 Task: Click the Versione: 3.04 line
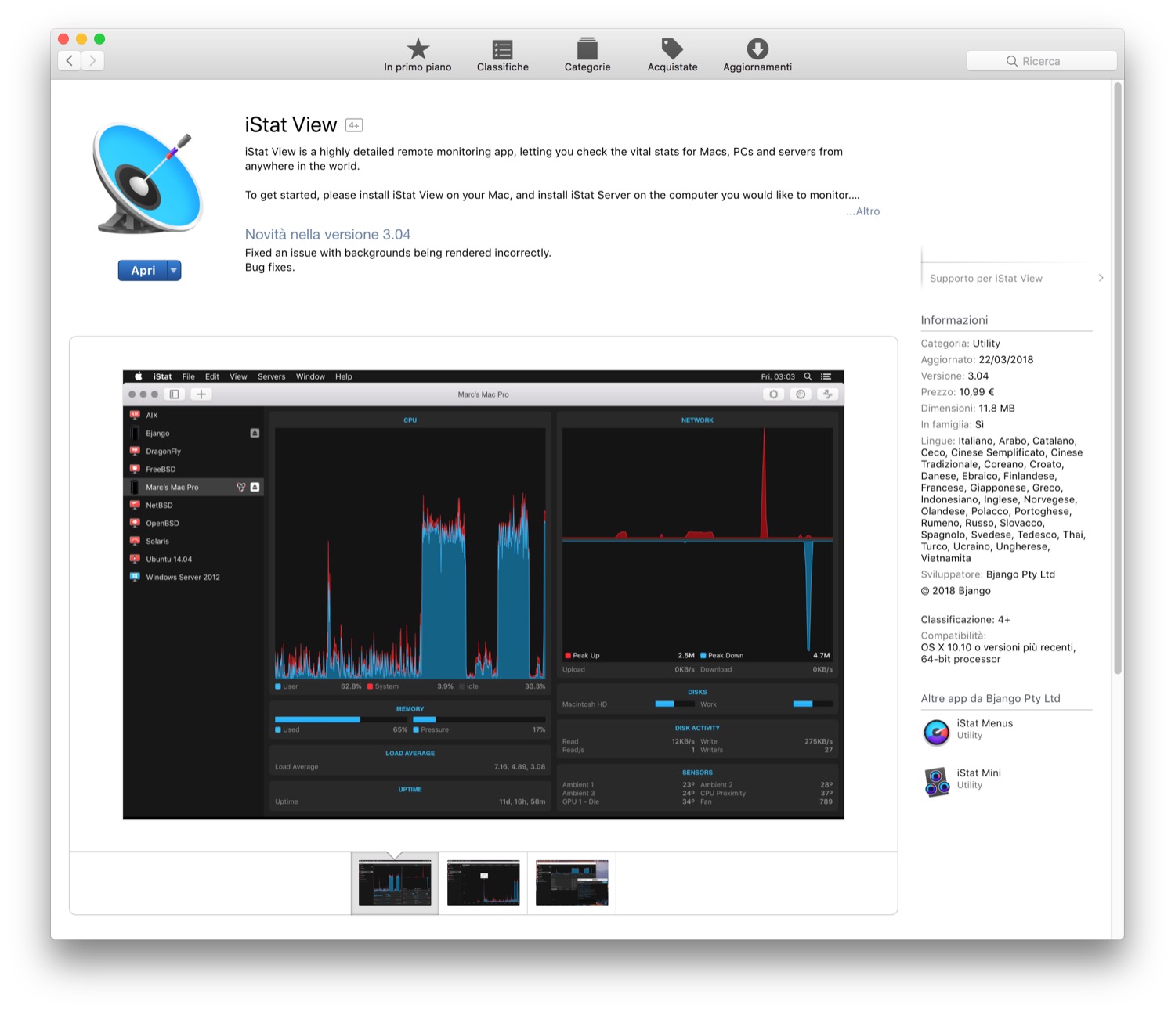955,376
